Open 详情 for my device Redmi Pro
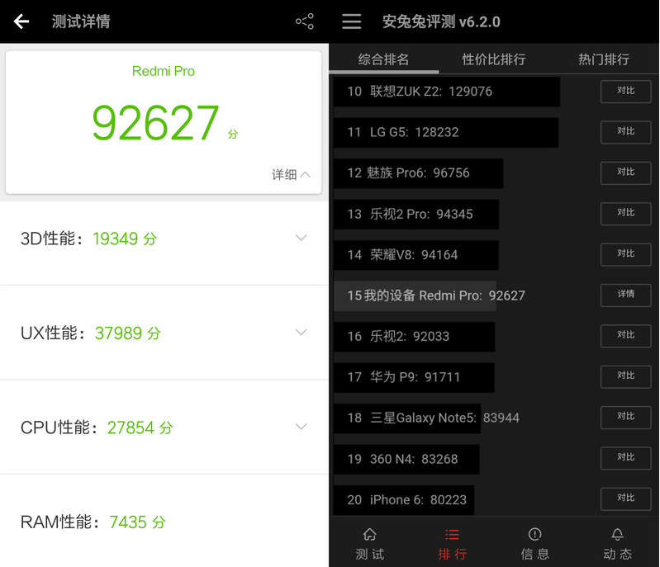This screenshot has height=567, width=660. 626,295
